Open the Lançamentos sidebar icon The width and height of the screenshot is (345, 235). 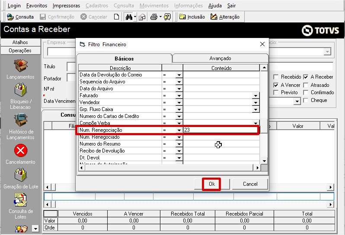20,66
